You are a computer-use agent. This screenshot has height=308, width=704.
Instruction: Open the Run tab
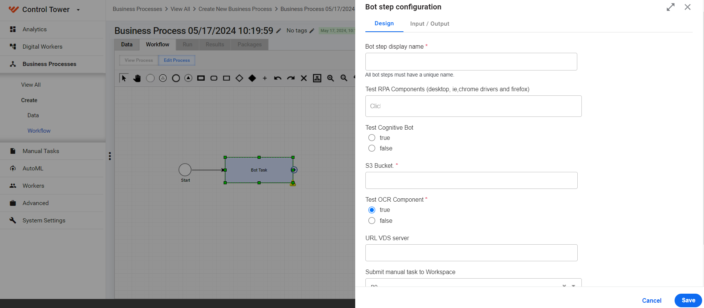pos(187,44)
